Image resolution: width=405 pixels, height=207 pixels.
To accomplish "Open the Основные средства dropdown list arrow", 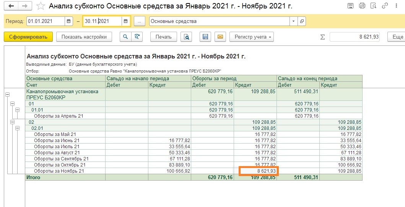I will [x=293, y=21].
